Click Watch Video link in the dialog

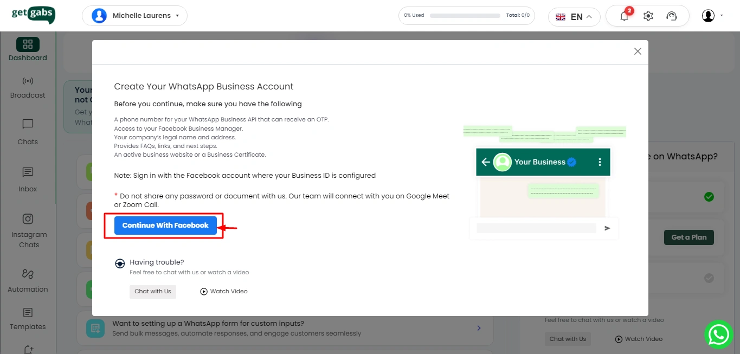click(x=223, y=292)
